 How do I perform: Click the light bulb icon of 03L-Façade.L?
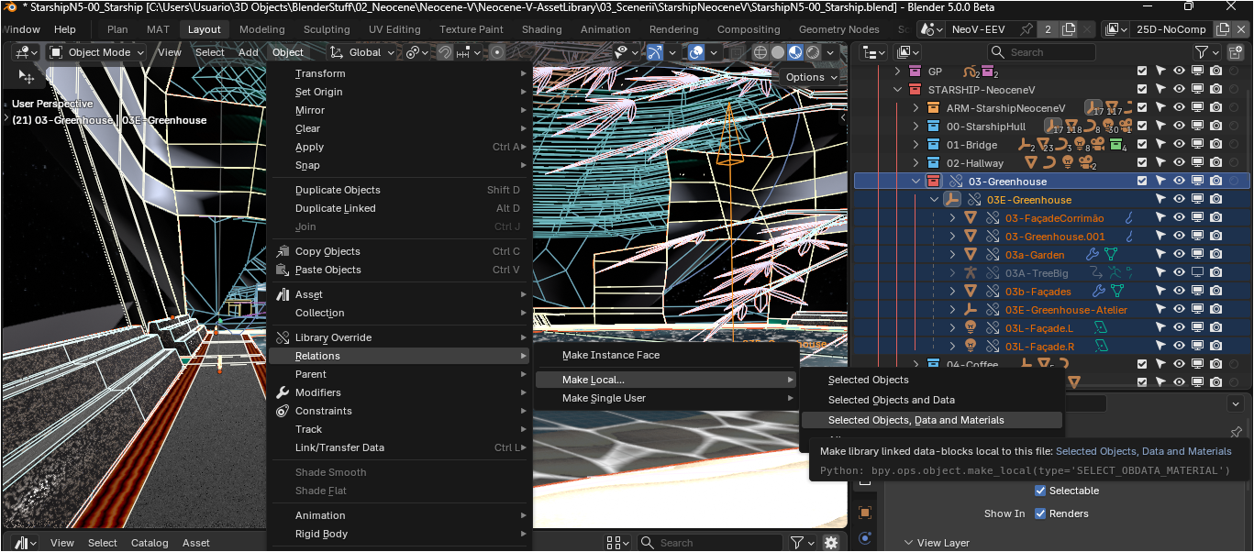[x=971, y=328]
